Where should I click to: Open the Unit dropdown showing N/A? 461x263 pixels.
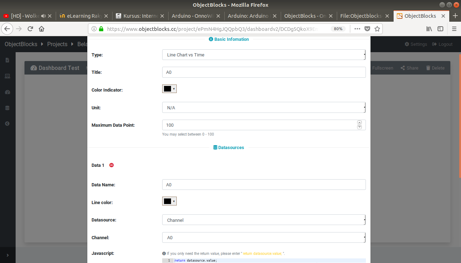(264, 108)
